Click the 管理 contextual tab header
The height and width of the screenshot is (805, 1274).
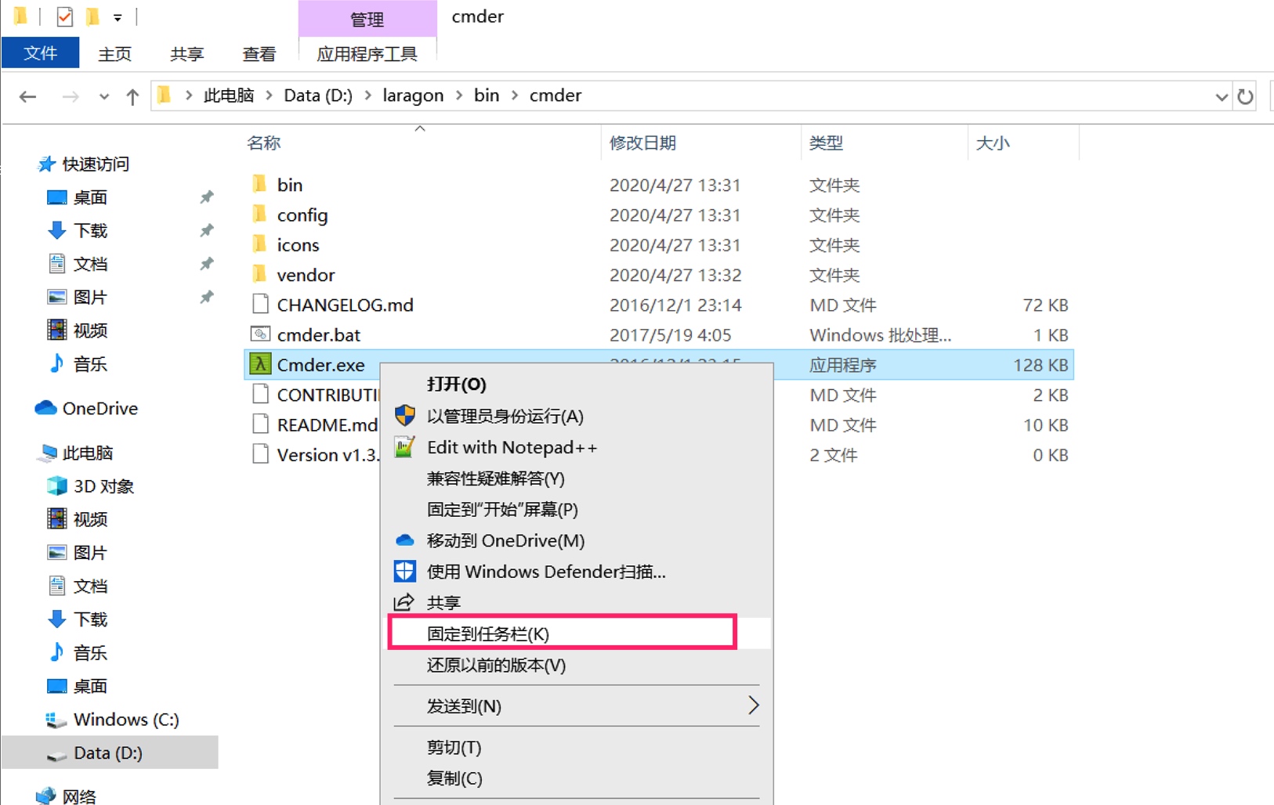[x=367, y=19]
